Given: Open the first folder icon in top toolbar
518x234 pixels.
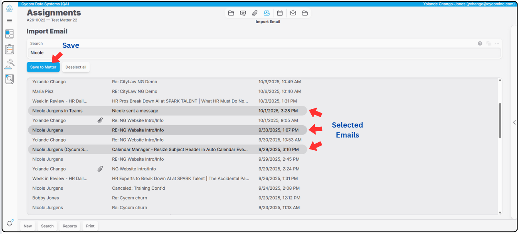Looking at the screenshot, I should point(231,13).
